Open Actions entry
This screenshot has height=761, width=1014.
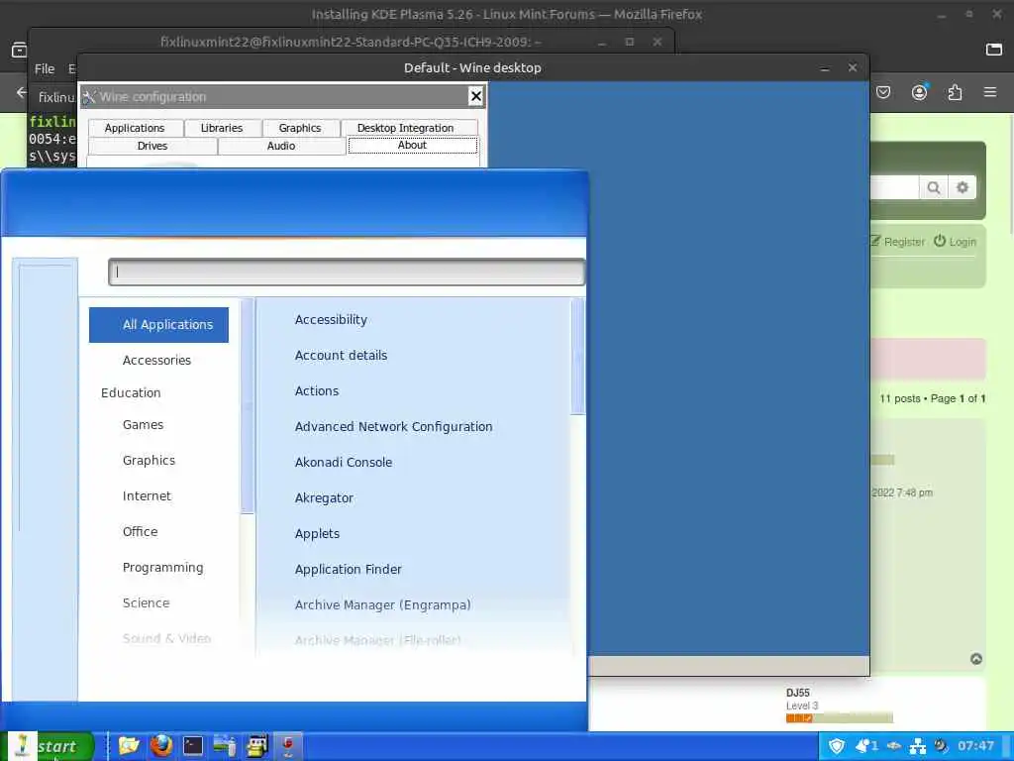(x=317, y=390)
